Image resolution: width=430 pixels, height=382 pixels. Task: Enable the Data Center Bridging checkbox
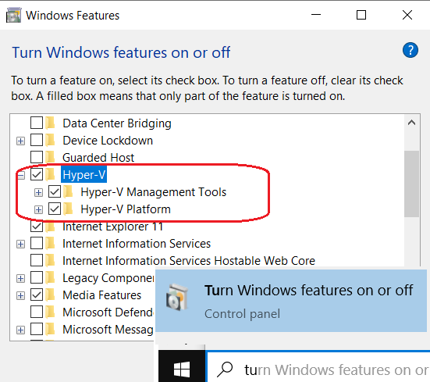coord(37,123)
